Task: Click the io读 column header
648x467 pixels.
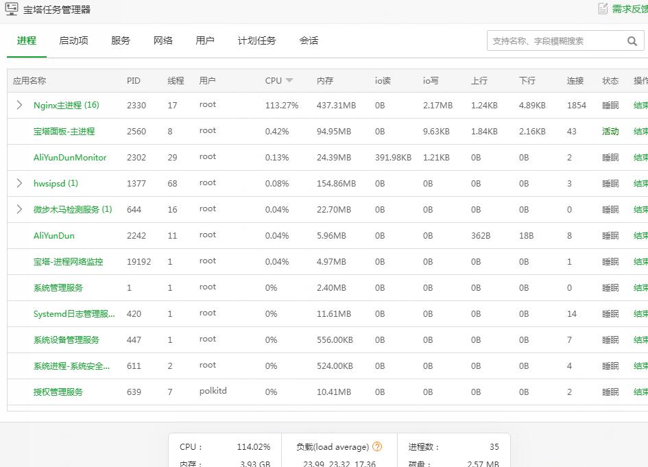Action: click(x=383, y=81)
